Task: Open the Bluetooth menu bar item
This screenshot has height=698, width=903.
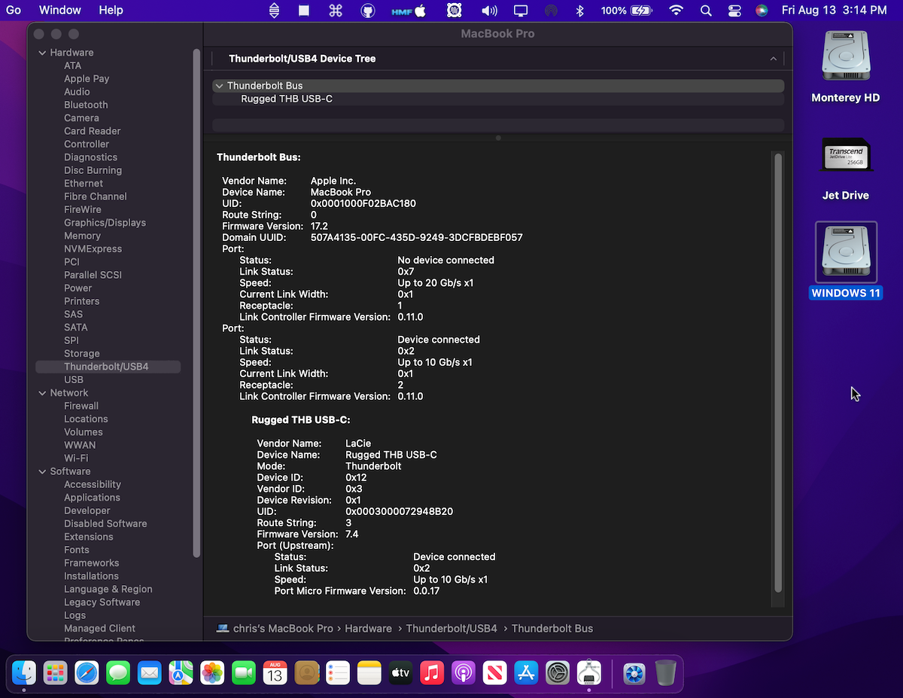Action: pyautogui.click(x=579, y=11)
